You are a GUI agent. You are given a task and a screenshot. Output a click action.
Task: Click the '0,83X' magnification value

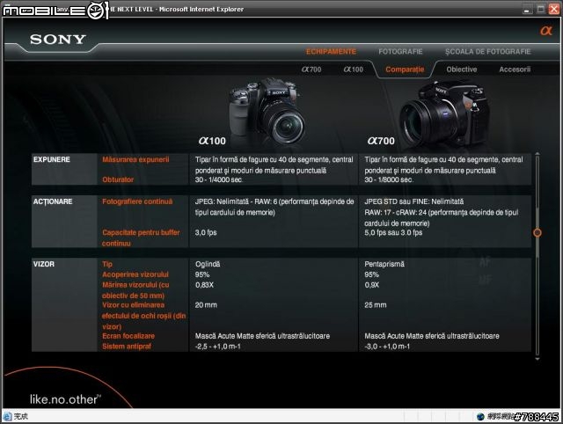[204, 285]
